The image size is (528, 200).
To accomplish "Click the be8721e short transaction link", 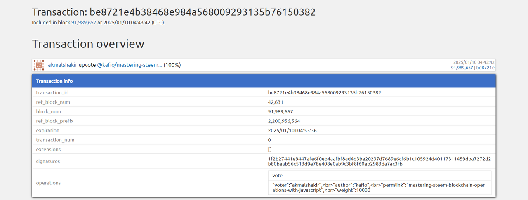I will click(x=486, y=68).
